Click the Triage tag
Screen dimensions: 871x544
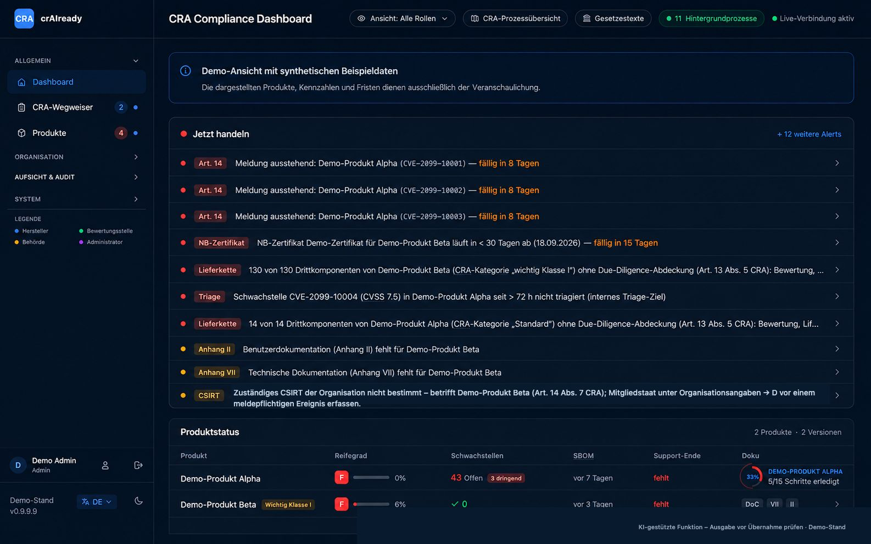(x=209, y=297)
